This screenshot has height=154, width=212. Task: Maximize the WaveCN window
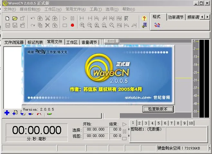coord(201,3)
